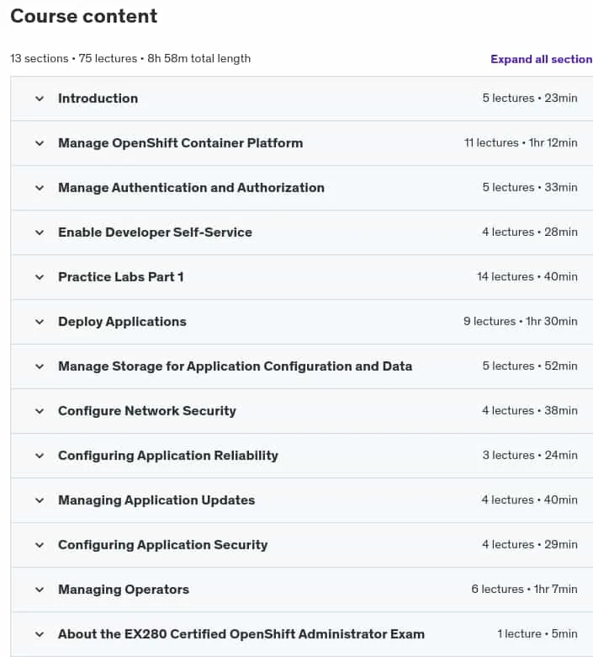The image size is (593, 657).
Task: Click Expand all sections link
Action: coord(542,59)
